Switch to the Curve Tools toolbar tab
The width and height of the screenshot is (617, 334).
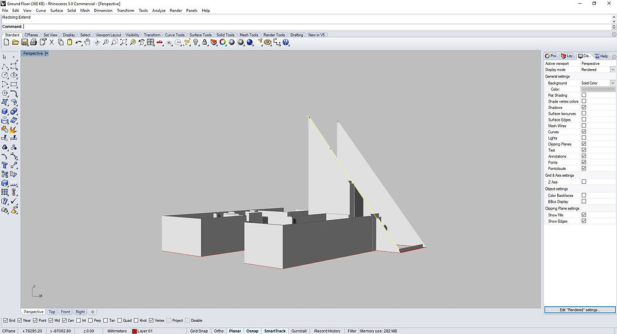[x=174, y=35]
